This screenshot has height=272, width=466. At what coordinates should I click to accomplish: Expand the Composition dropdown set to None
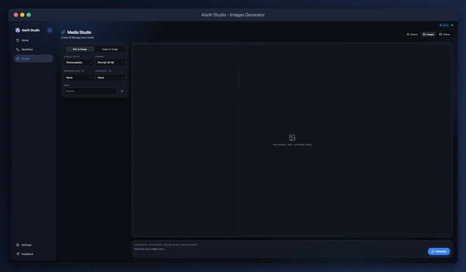(79, 78)
